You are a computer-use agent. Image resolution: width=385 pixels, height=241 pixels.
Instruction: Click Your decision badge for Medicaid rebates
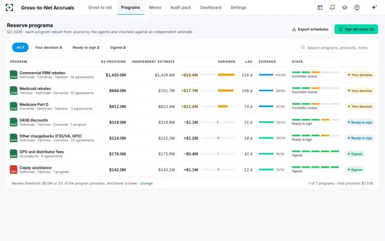click(360, 91)
